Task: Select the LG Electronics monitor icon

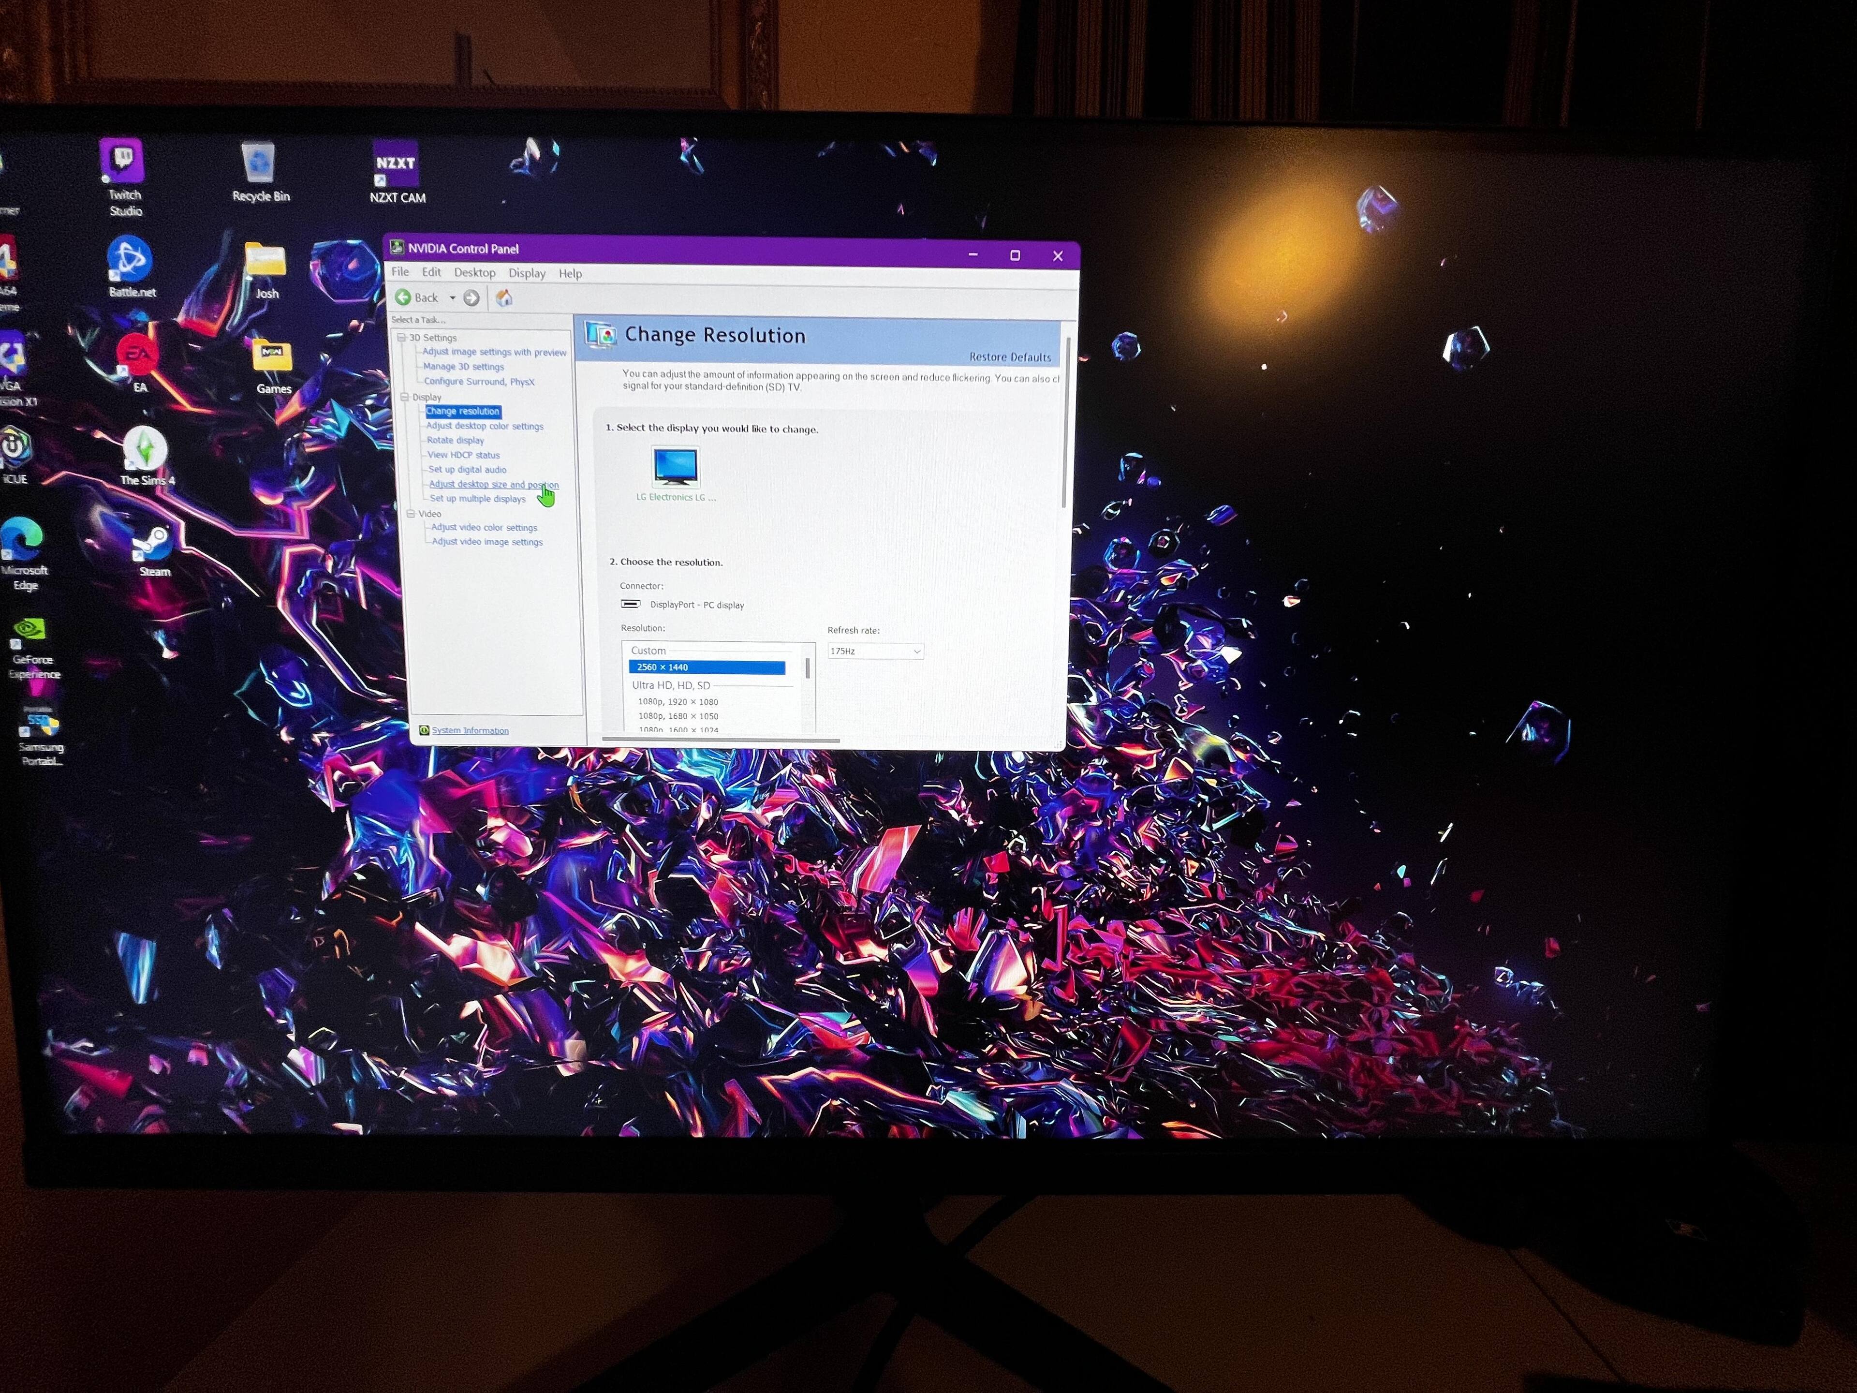Action: 675,467
